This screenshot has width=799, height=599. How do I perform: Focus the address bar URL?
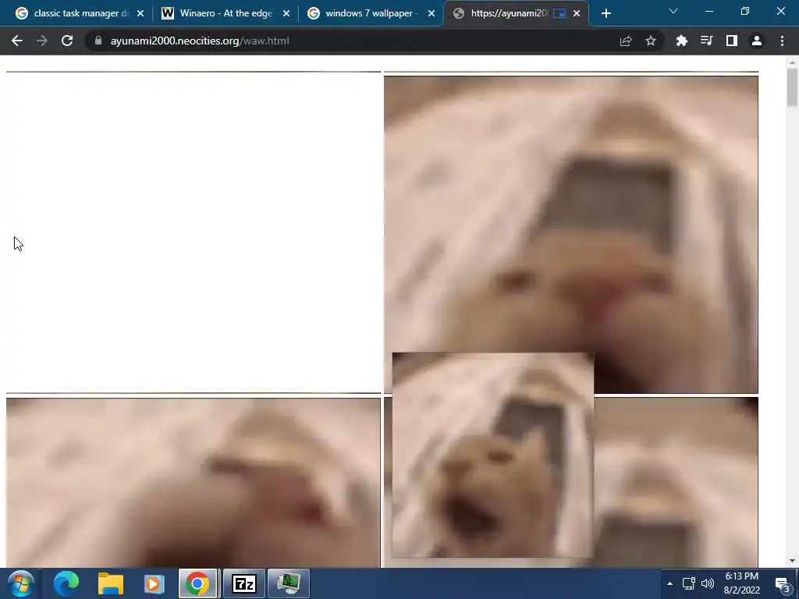pos(200,41)
